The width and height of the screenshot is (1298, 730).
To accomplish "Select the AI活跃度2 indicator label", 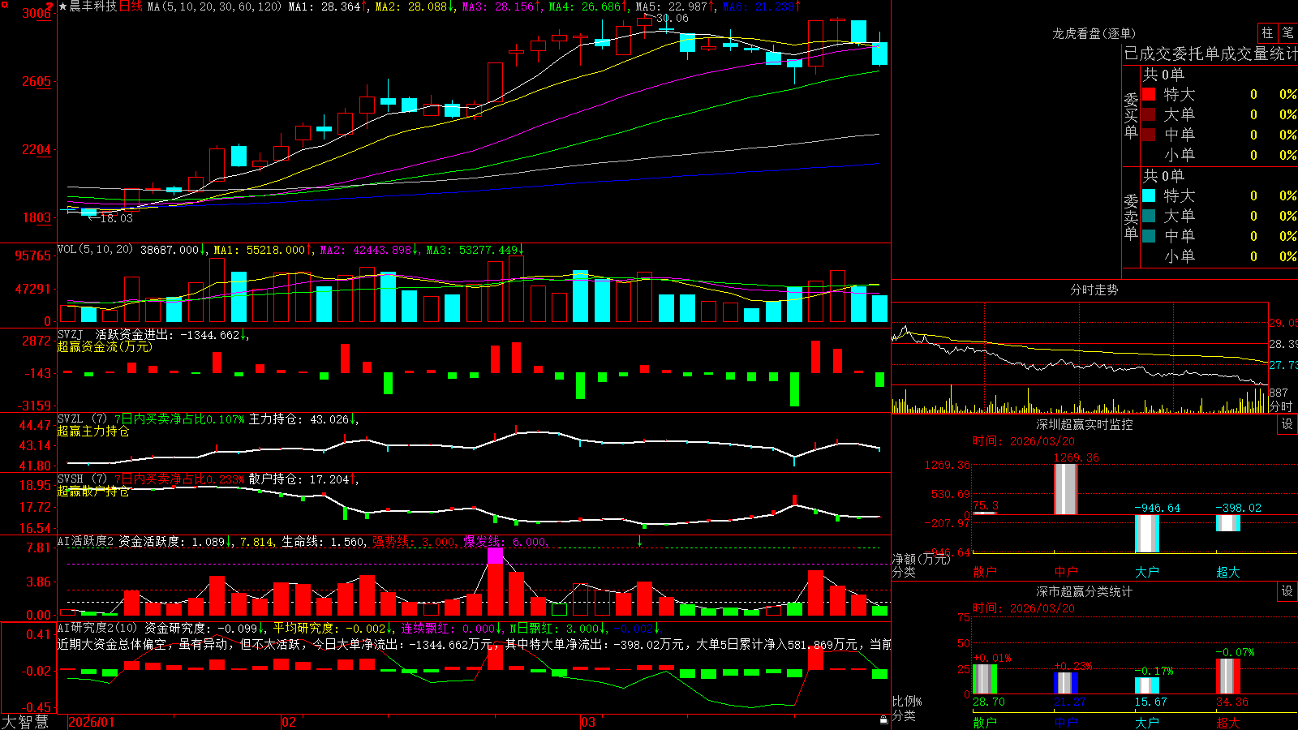I will 86,542.
